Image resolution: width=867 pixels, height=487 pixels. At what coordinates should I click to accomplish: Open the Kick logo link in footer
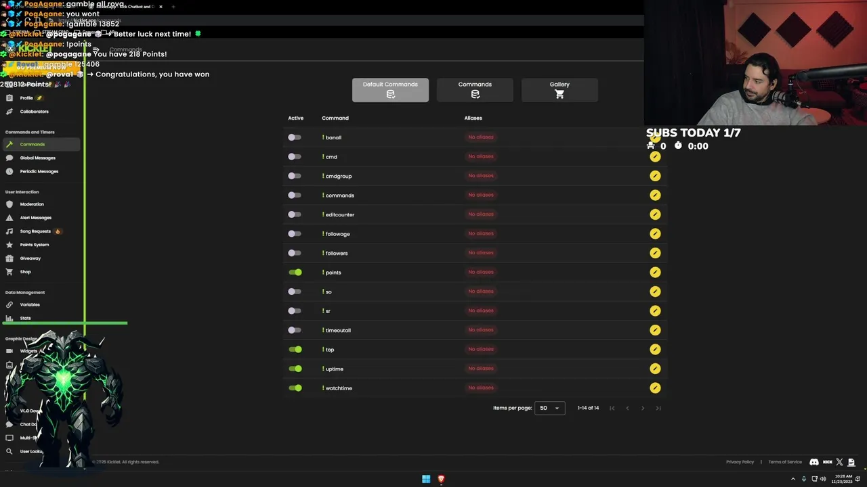coord(828,462)
